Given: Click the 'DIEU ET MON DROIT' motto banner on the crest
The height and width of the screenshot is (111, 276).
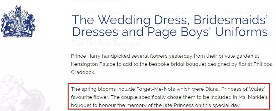Looking at the screenshot, I should (x=17, y=36).
